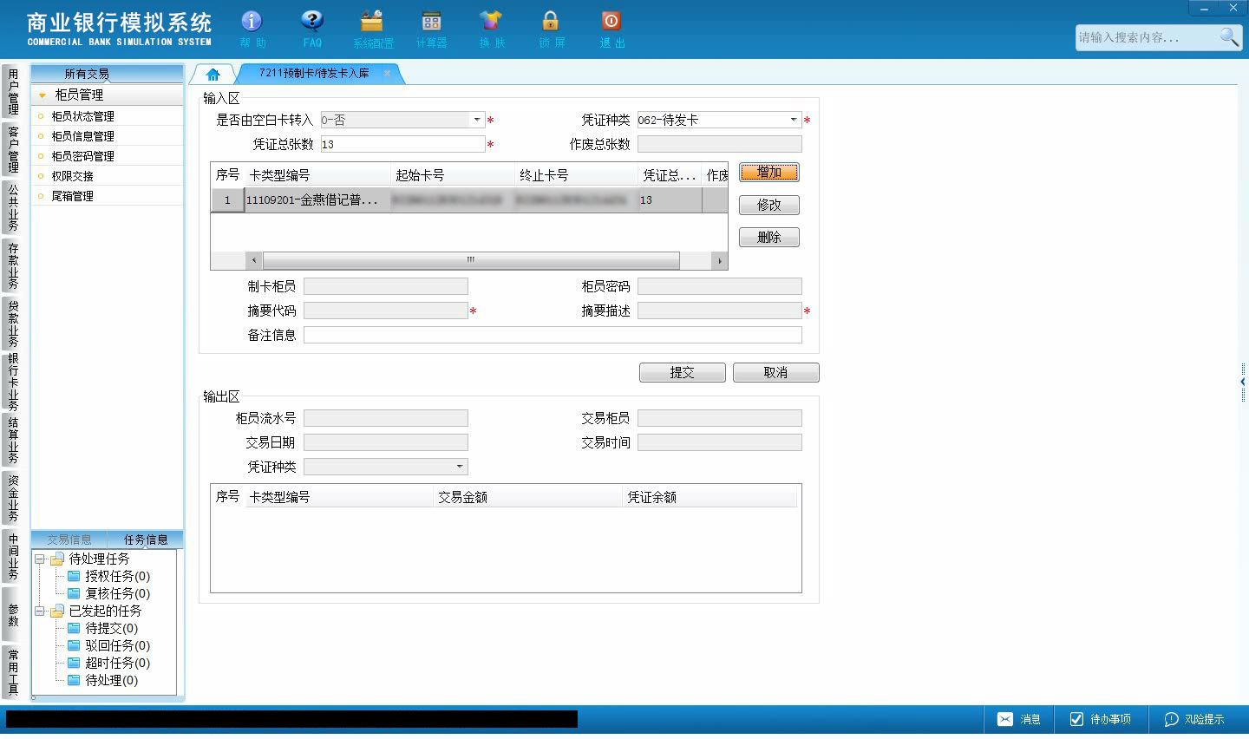Switch to 交易信息 tab

tap(69, 540)
